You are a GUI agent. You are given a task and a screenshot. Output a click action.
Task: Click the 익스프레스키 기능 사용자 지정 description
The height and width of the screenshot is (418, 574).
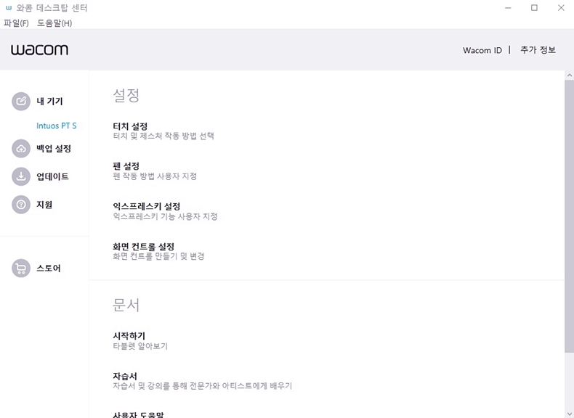click(x=165, y=216)
